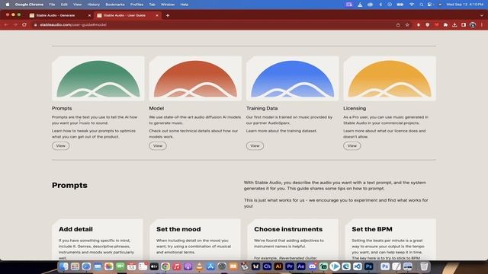
Task: Open the View menu in menu bar
Action: pos(78,5)
